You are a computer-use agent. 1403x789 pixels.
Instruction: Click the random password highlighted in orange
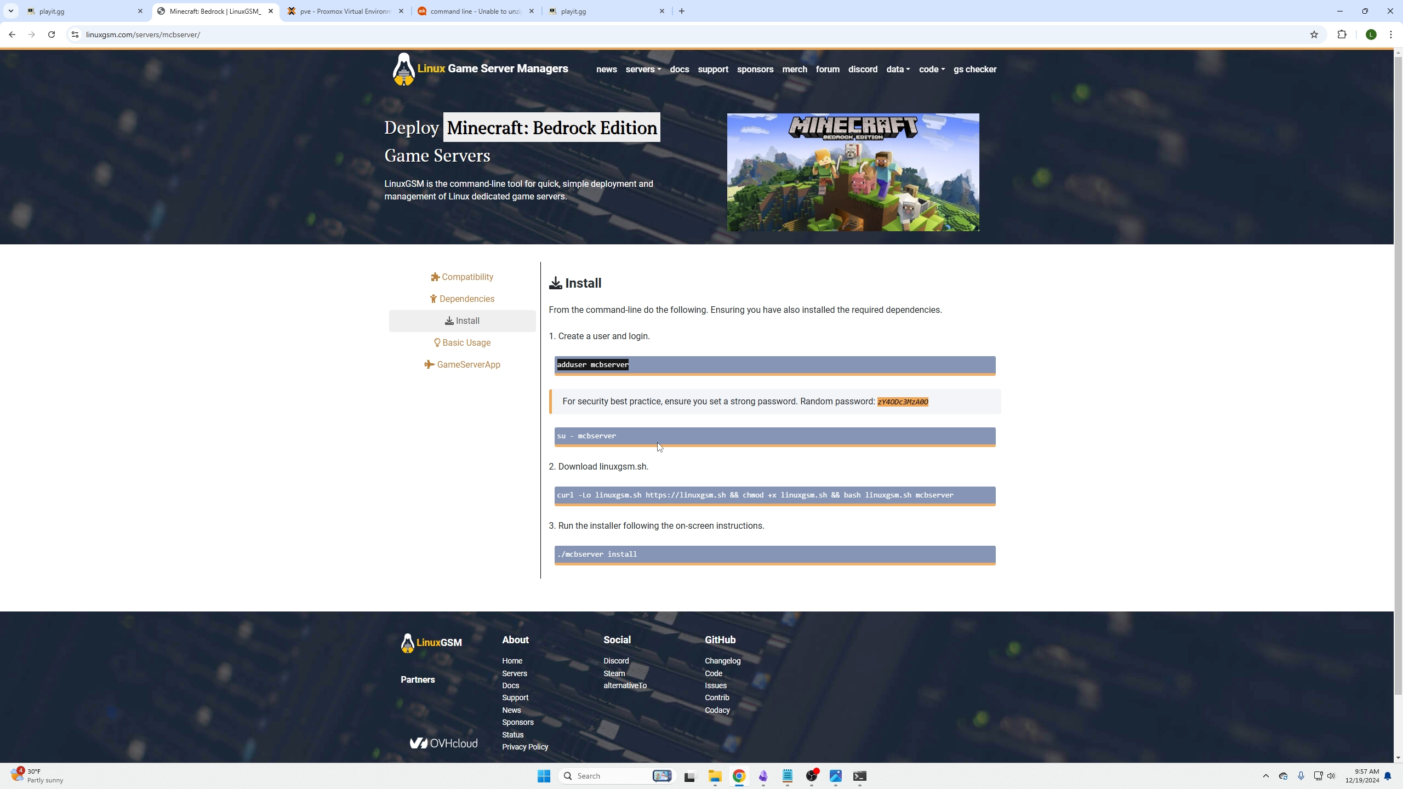[x=902, y=402]
